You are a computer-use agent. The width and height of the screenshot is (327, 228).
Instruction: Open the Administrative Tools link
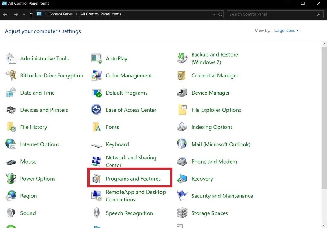pyautogui.click(x=45, y=58)
